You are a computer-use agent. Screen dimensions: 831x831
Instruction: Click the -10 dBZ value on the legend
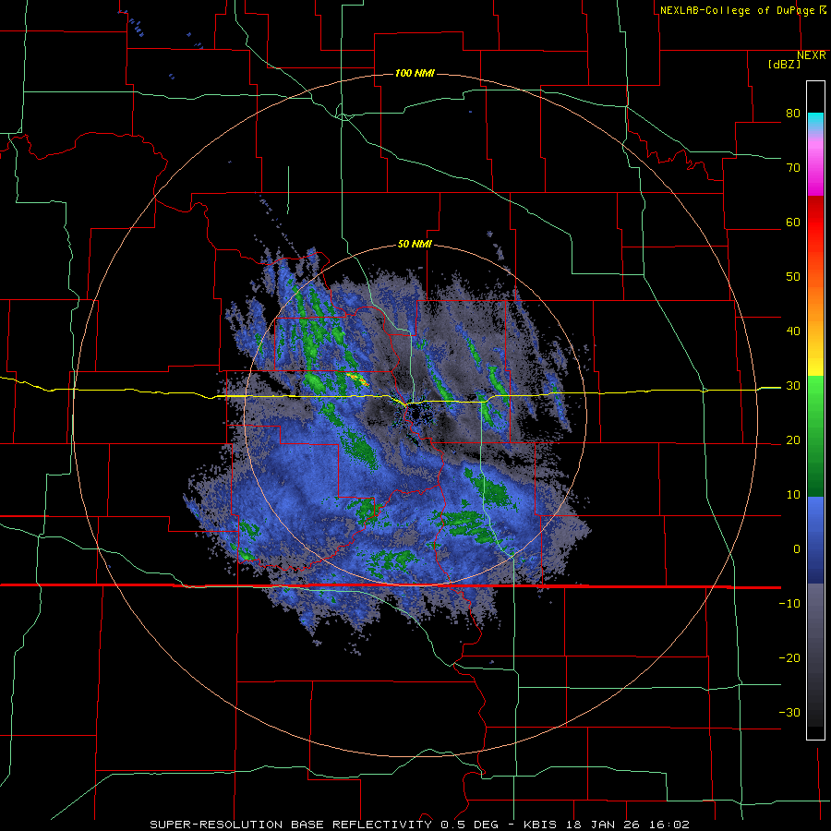tap(789, 604)
